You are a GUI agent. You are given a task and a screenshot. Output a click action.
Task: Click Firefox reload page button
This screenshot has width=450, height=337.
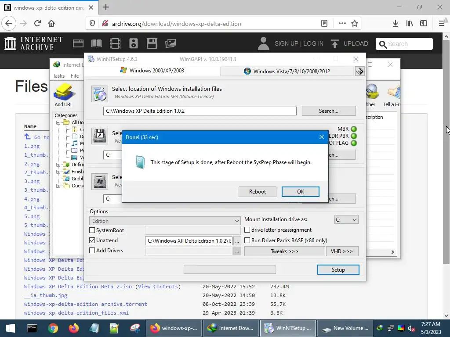(37, 23)
